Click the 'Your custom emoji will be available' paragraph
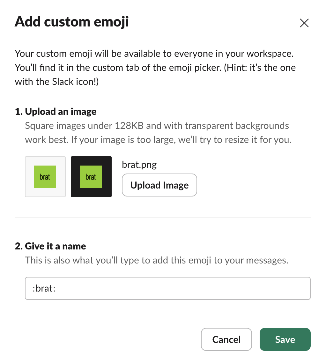 [155, 68]
